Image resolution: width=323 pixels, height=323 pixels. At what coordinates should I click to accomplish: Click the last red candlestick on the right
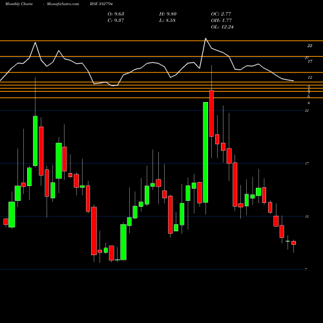point(293,243)
